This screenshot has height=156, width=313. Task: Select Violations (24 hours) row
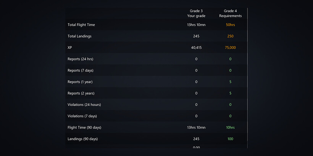(84, 105)
